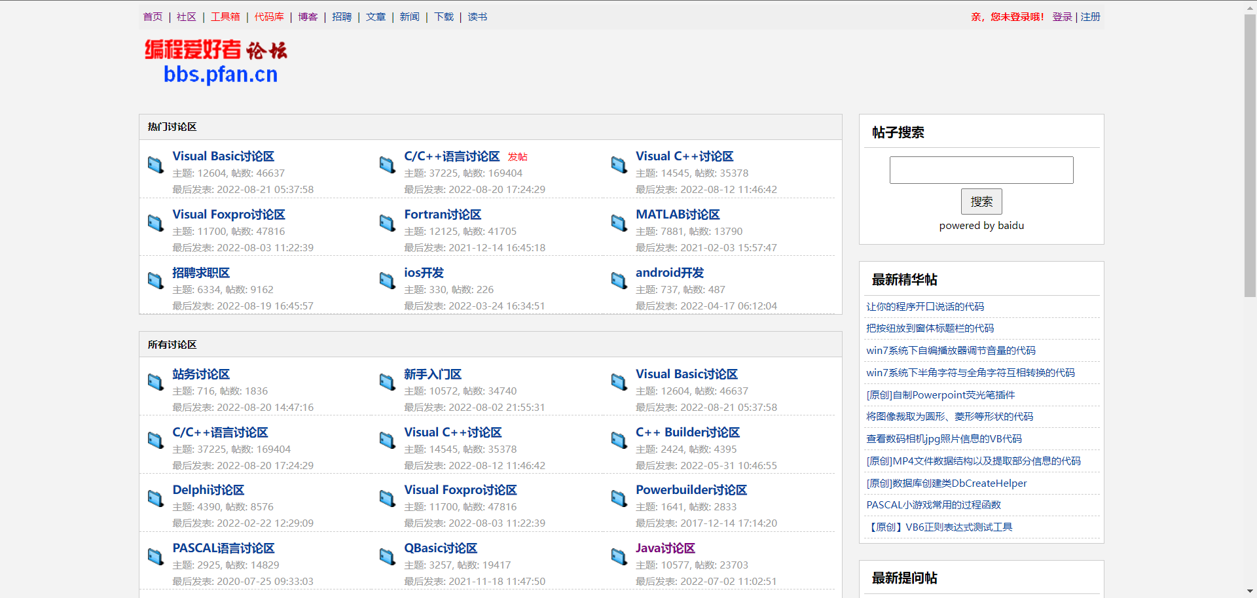Open the MATLAB讨论区 forum link
The width and height of the screenshot is (1257, 598).
click(x=678, y=215)
